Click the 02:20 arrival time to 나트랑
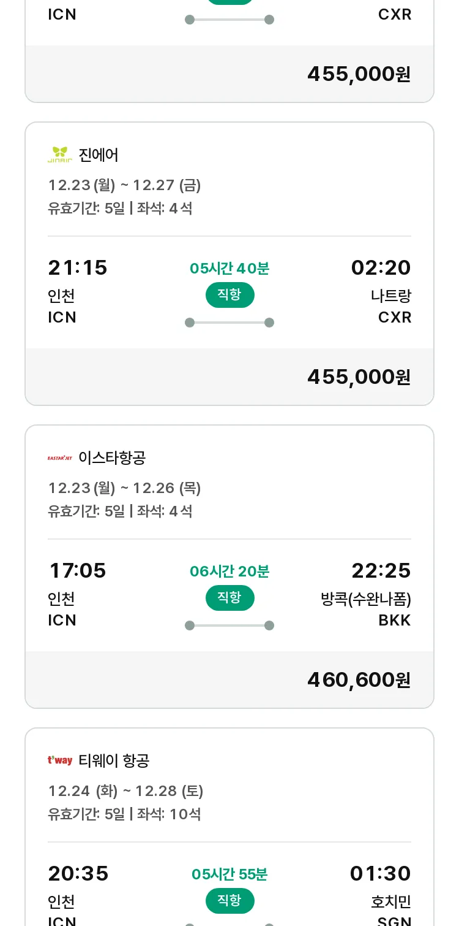Viewport: 459px width, 926px height. click(381, 268)
